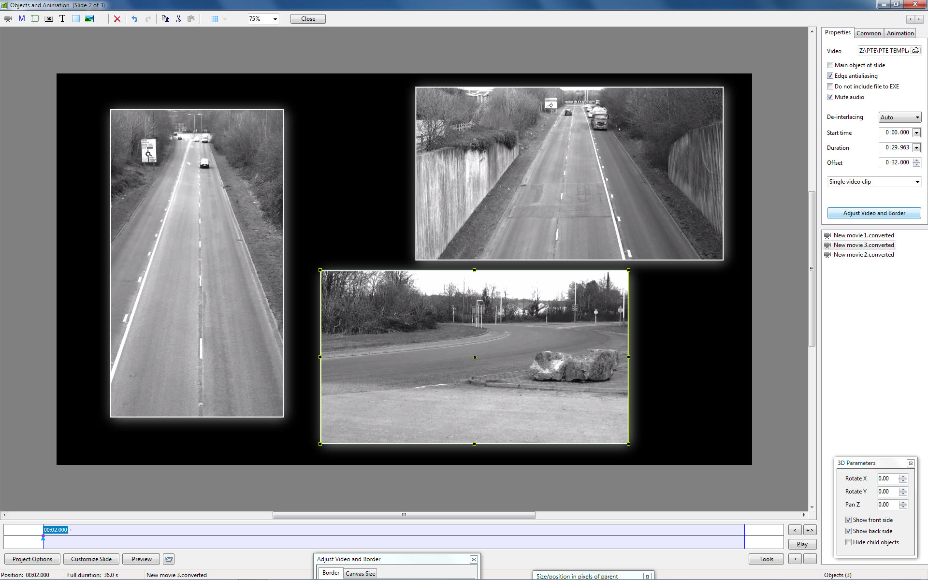This screenshot has width=928, height=580.
Task: Click the Preview button
Action: [x=142, y=559]
